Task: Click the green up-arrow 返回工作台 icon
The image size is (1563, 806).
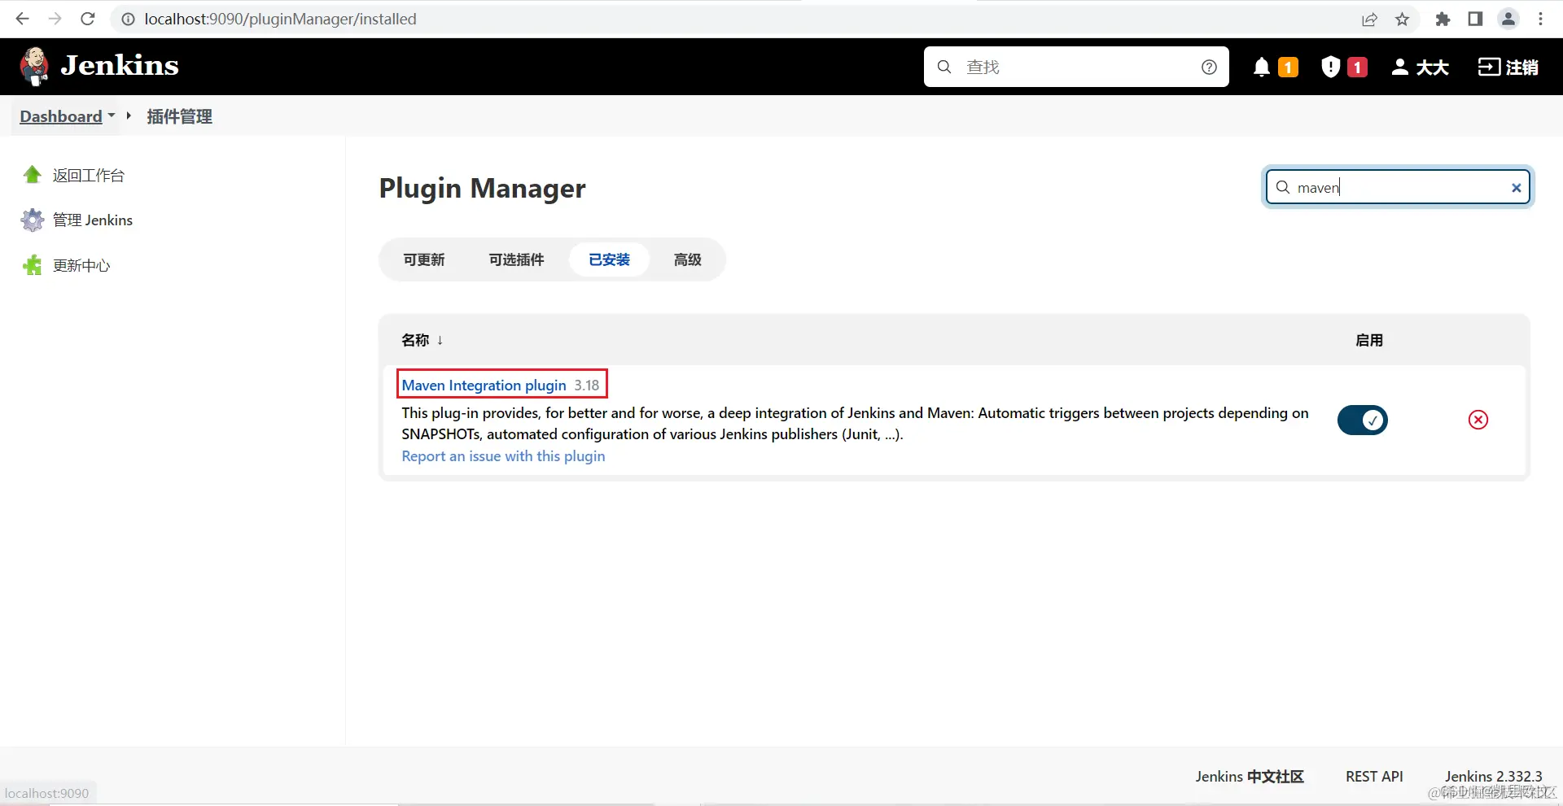Action: tap(33, 175)
